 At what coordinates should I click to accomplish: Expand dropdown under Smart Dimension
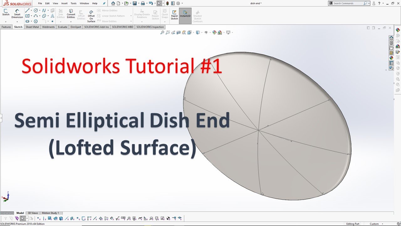pos(17,22)
